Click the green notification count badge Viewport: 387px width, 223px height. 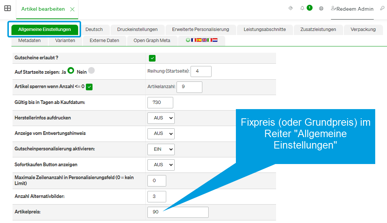coord(310,8)
